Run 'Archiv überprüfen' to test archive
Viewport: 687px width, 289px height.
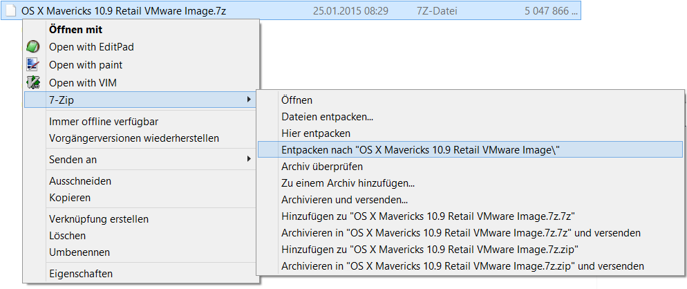[x=321, y=167]
